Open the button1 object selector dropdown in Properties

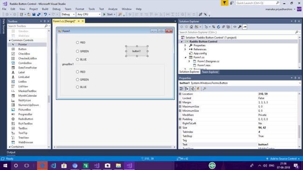[x=300, y=83]
